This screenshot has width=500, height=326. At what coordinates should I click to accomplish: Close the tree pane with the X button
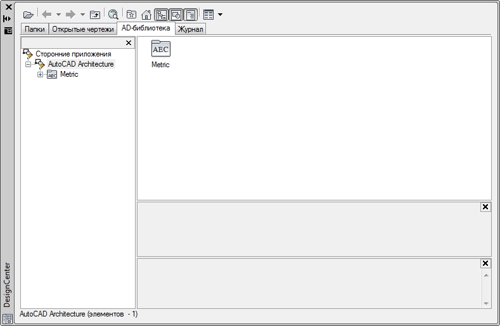click(129, 42)
